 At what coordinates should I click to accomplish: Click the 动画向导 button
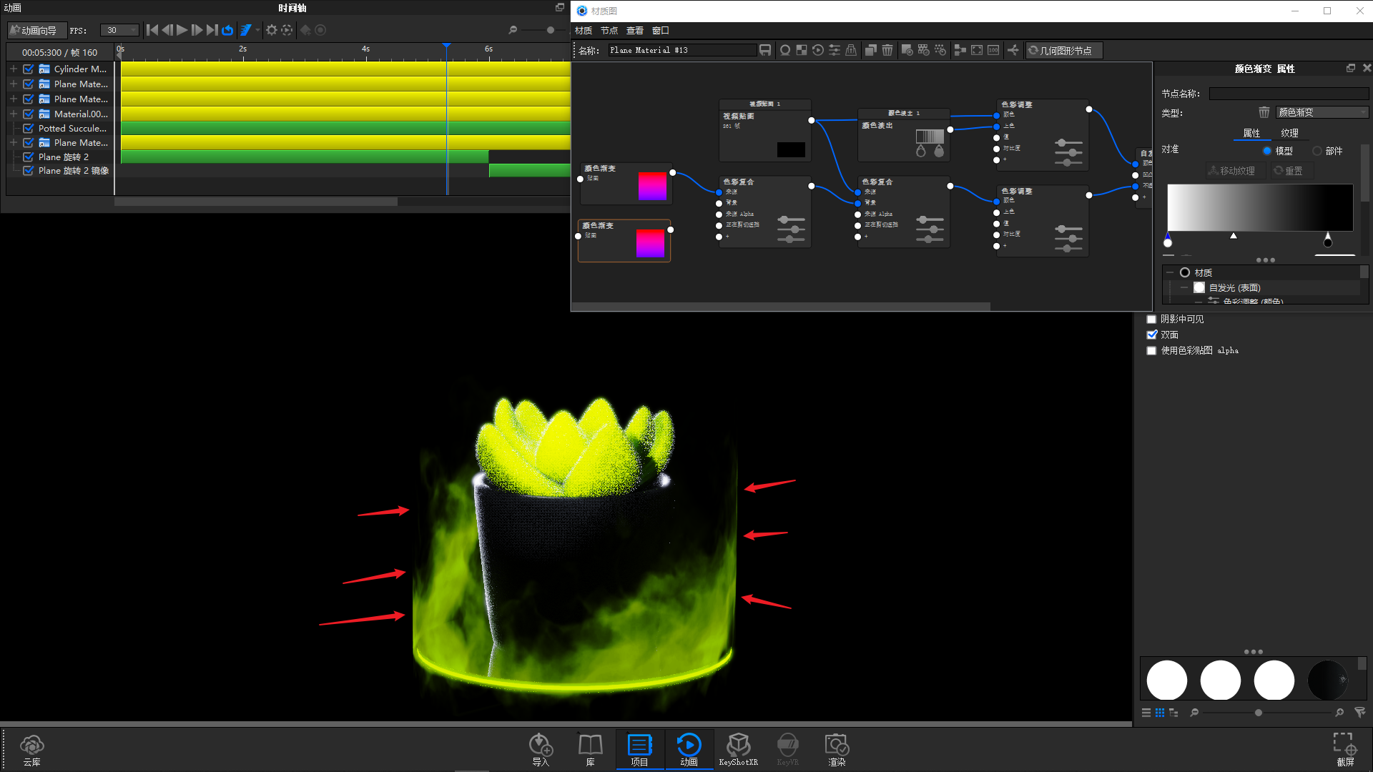pyautogui.click(x=36, y=30)
